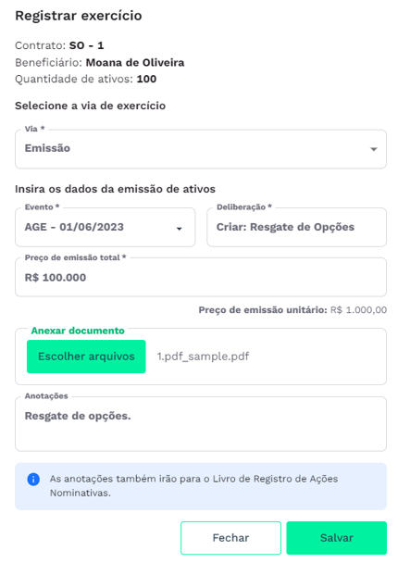Save the exercise with Salvar
The image size is (398, 563).
[x=337, y=538]
